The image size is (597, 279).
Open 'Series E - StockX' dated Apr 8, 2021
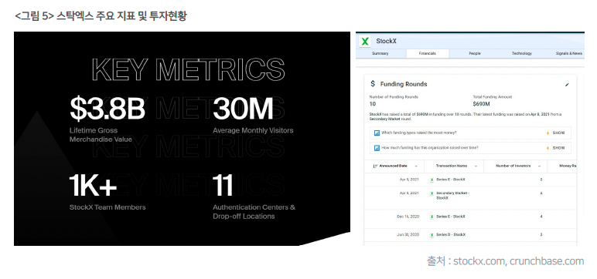(450, 180)
